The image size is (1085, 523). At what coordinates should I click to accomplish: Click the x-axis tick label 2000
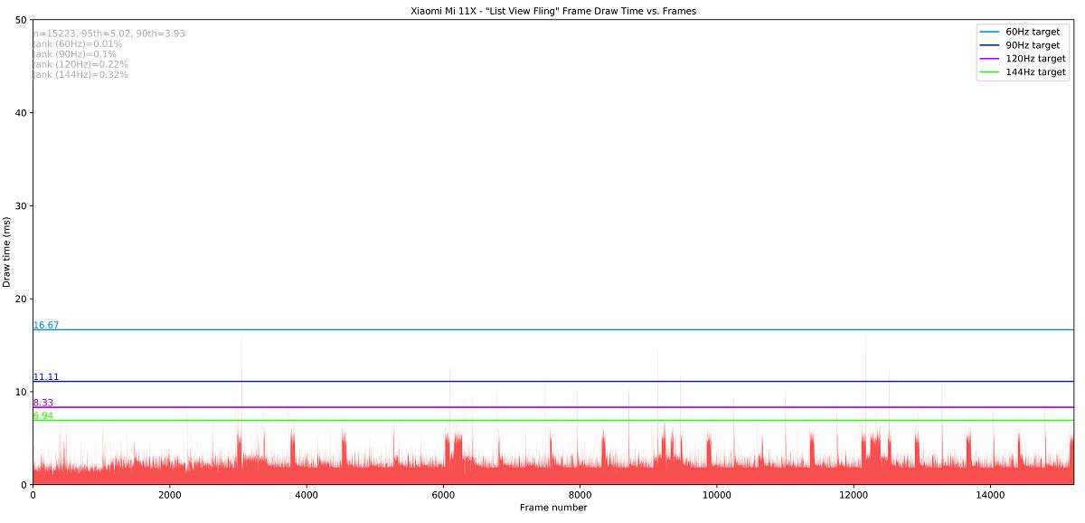tap(169, 495)
